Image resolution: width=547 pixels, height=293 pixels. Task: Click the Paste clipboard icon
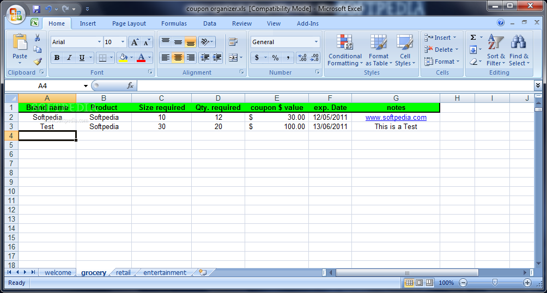tap(20, 42)
